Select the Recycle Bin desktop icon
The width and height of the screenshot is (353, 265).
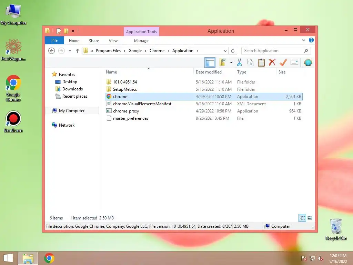(x=336, y=229)
